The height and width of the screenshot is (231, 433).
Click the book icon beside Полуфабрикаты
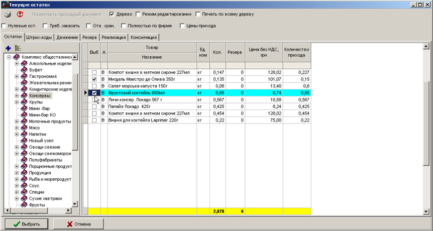click(24, 160)
